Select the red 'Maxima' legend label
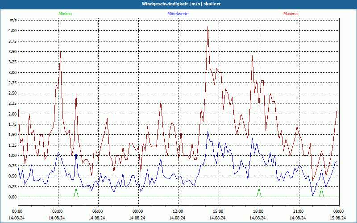The height and width of the screenshot is (223, 357). pos(291,14)
